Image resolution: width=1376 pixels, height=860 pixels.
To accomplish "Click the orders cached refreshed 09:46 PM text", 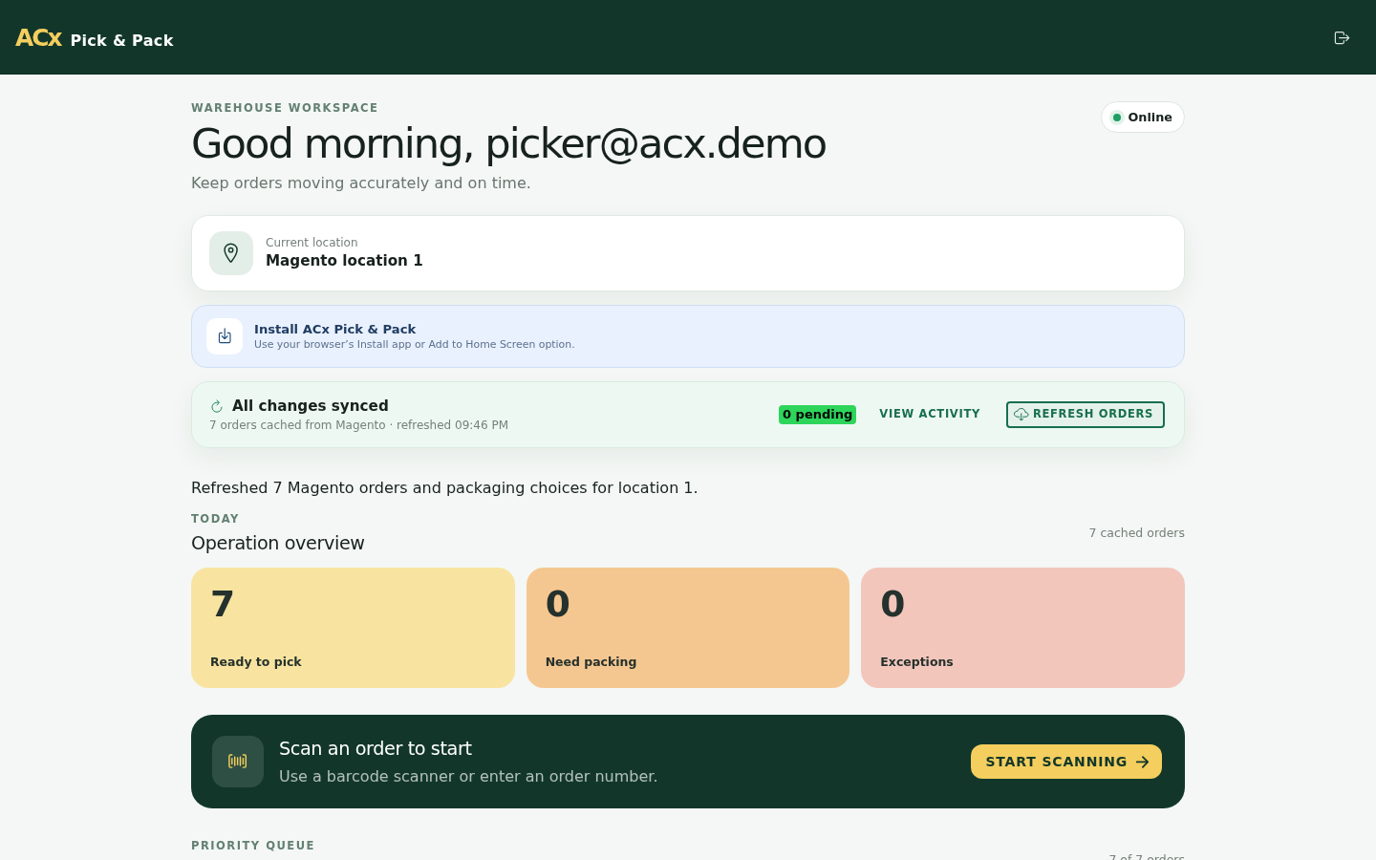I will 358,425.
